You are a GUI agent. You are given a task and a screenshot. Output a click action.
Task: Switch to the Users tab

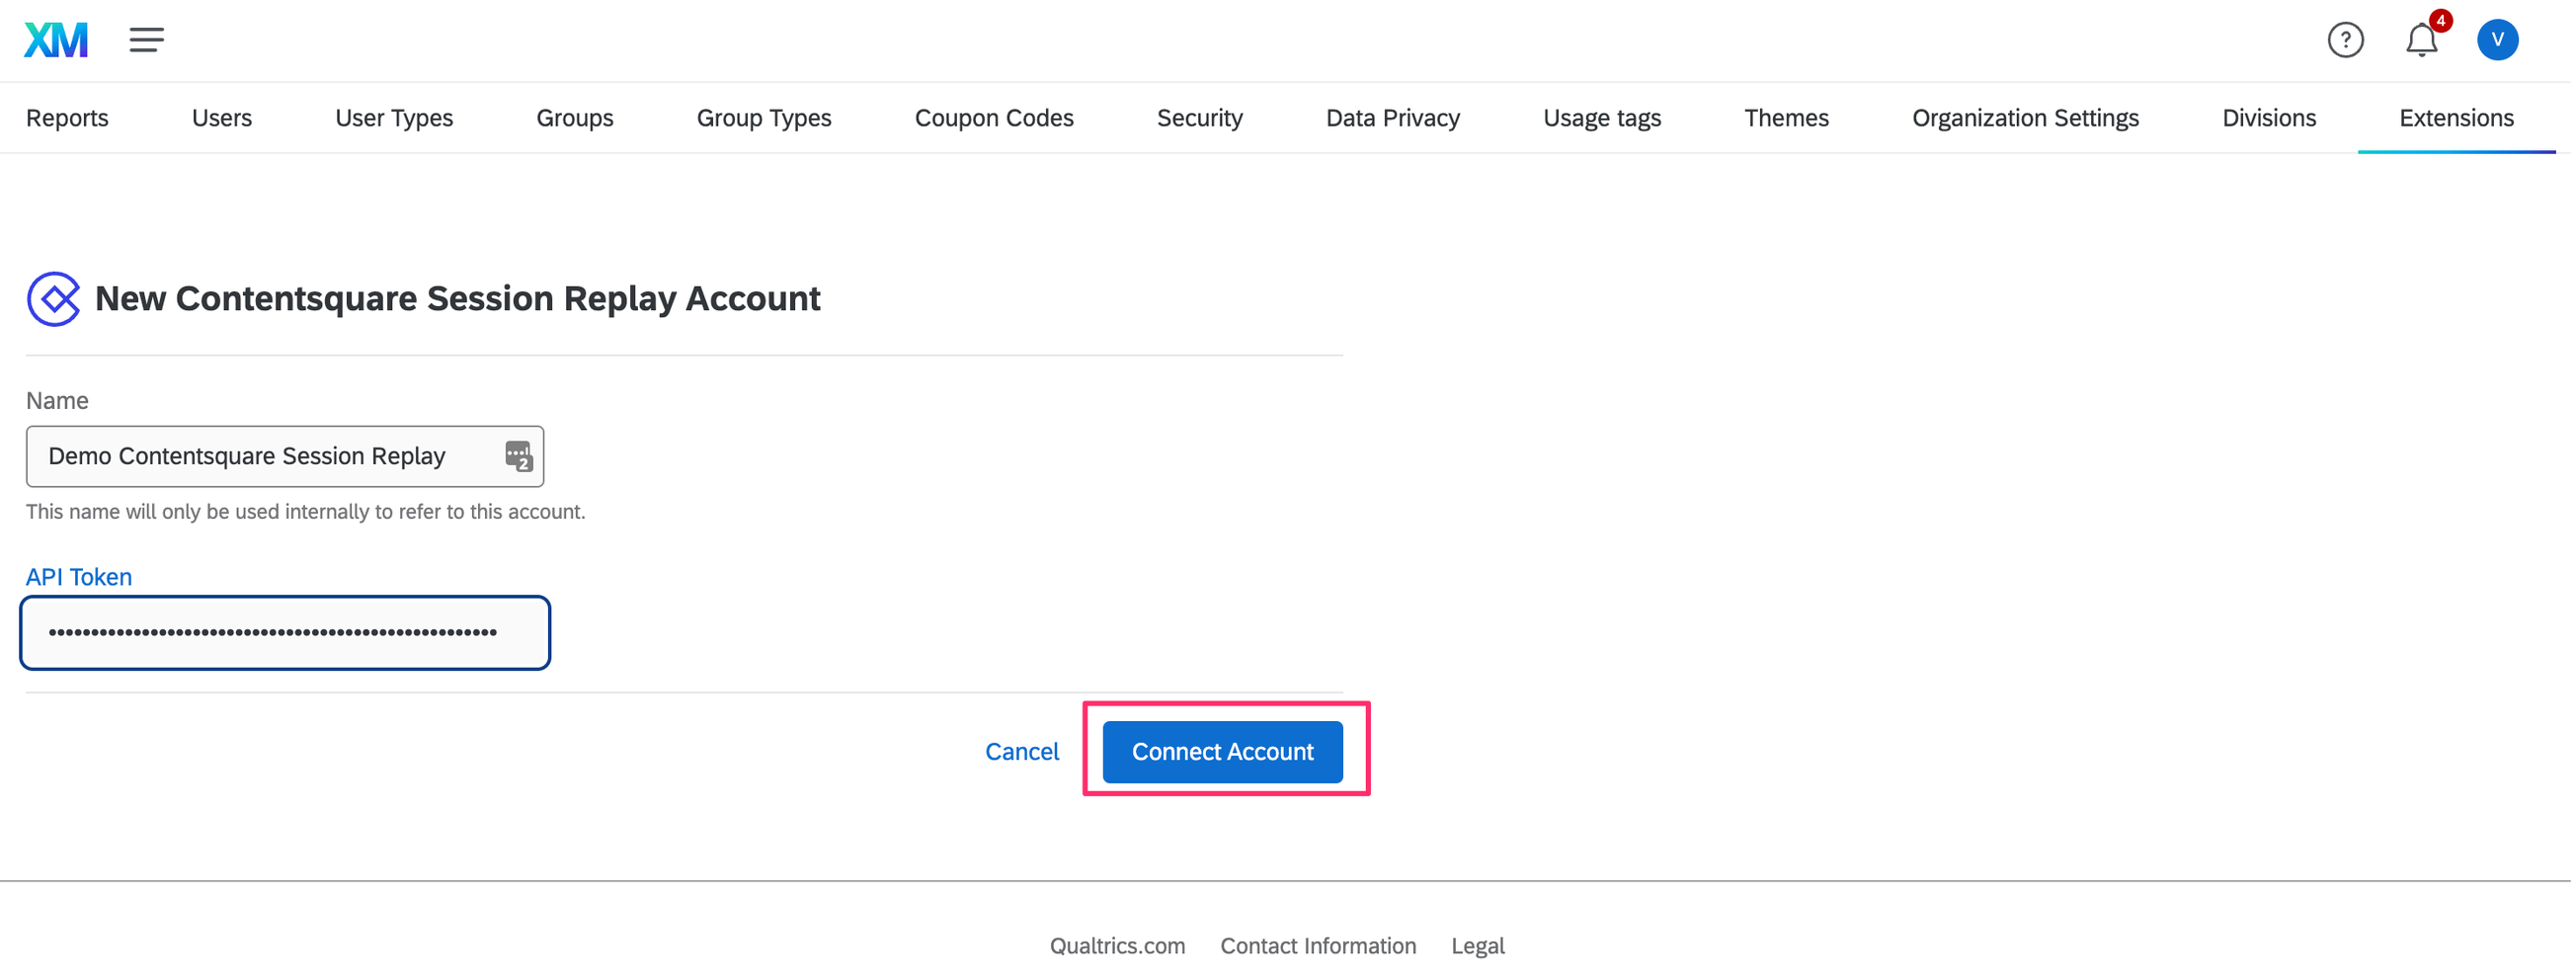[222, 118]
